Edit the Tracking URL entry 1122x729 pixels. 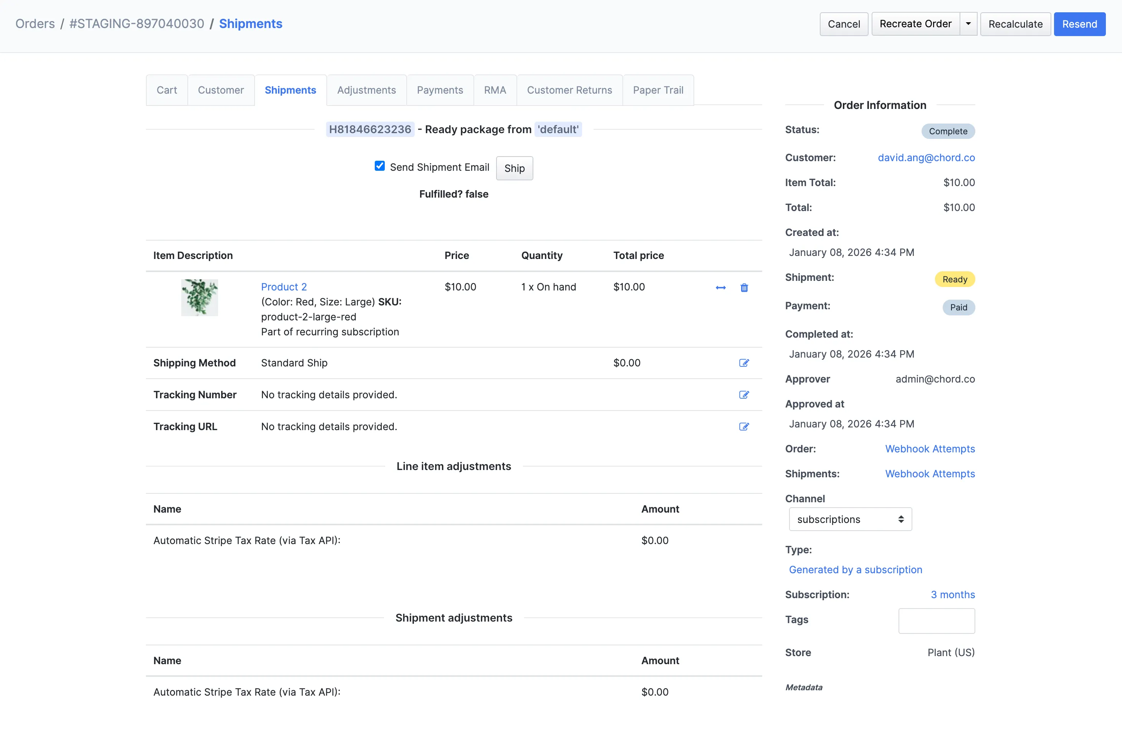744,427
